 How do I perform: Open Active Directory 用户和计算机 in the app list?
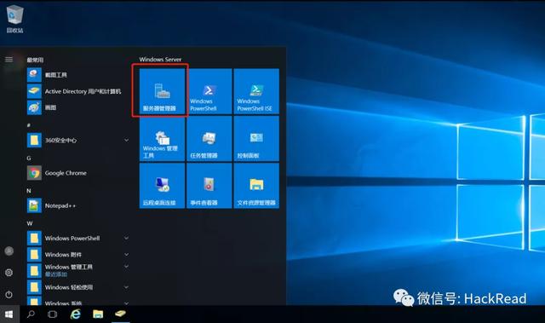pos(78,91)
